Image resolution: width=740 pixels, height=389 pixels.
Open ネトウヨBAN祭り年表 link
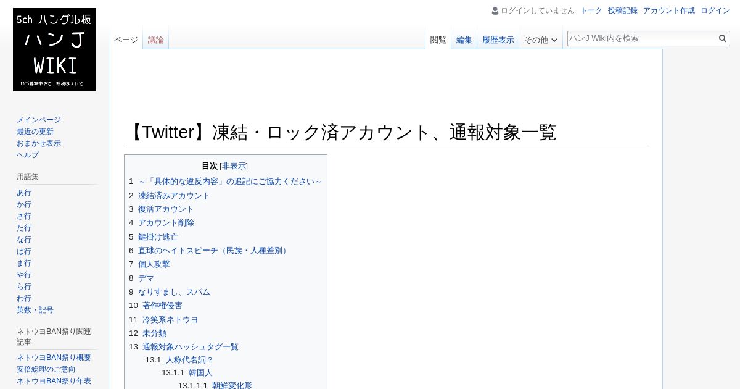click(54, 381)
